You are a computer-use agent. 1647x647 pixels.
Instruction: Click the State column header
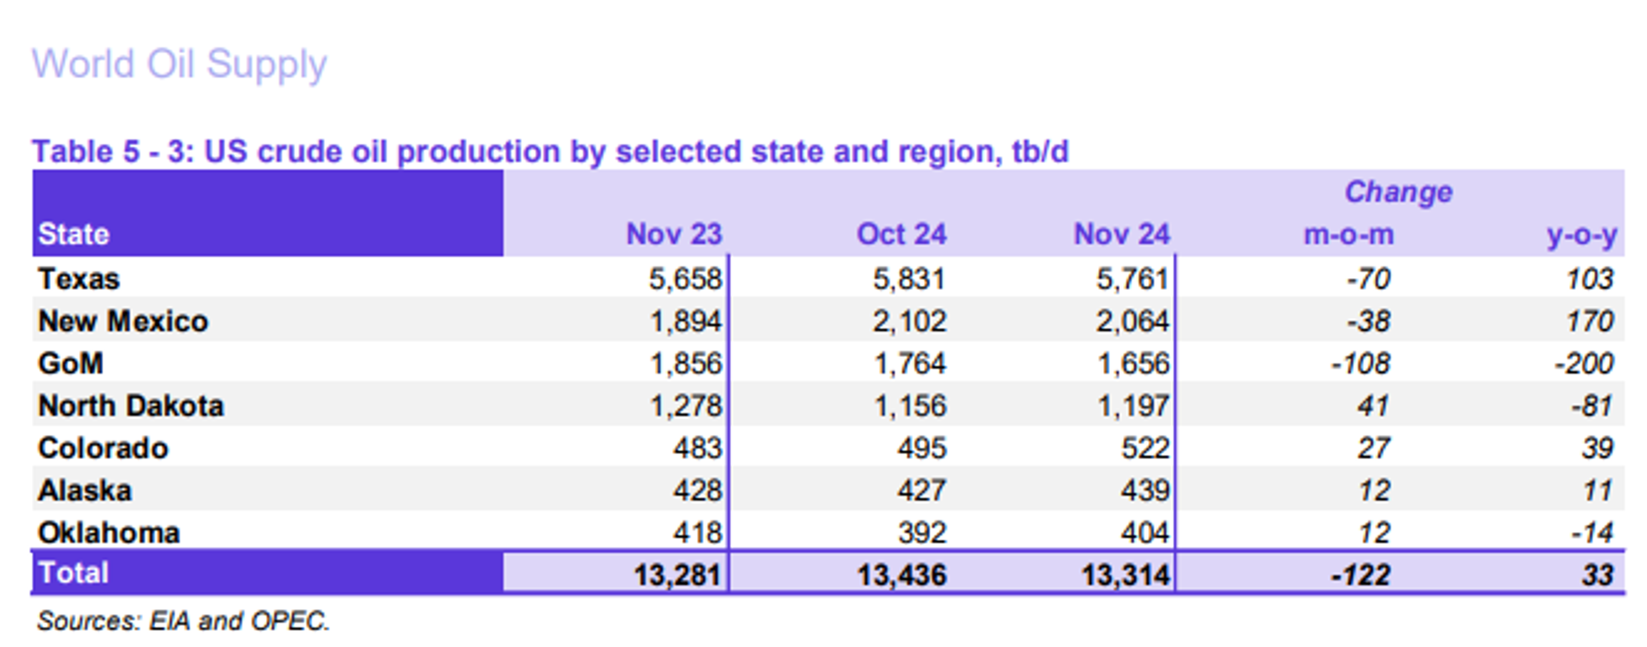(73, 234)
